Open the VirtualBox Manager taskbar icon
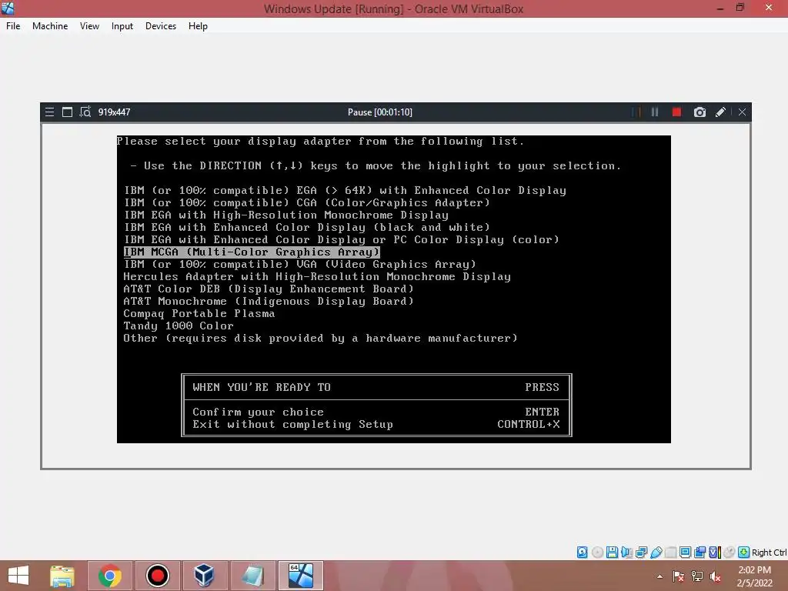The height and width of the screenshot is (591, 788). [205, 576]
